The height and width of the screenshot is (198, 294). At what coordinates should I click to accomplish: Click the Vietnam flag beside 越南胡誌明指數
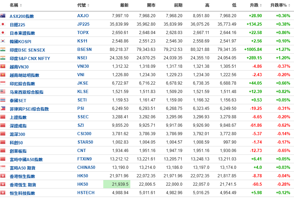3,75
